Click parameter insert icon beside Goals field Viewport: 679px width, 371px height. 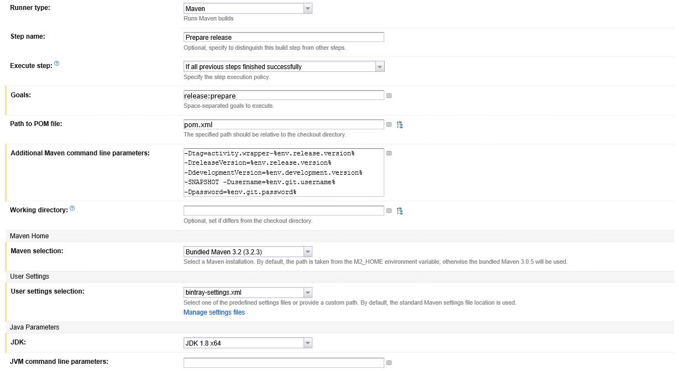pos(389,96)
